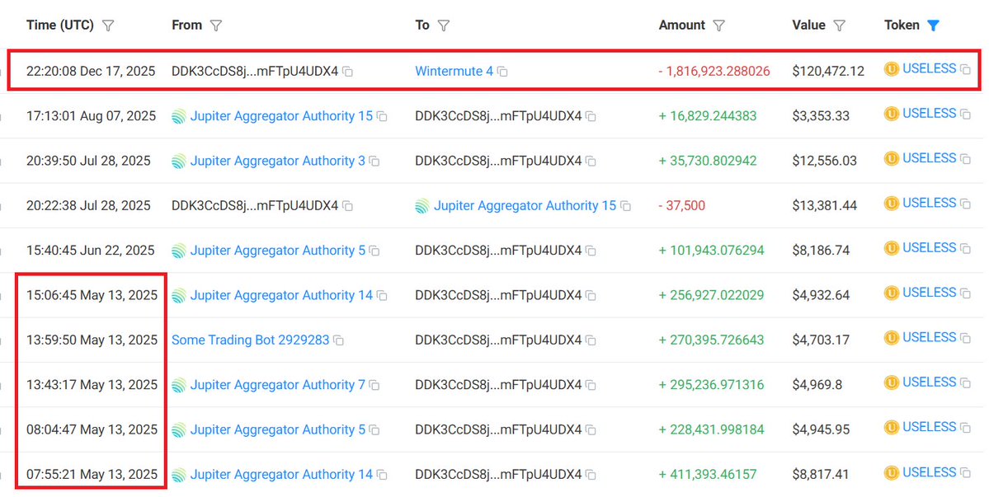Click USELESS coin icon in $120,472.12 row
The width and height of the screenshot is (989, 497).
point(891,69)
